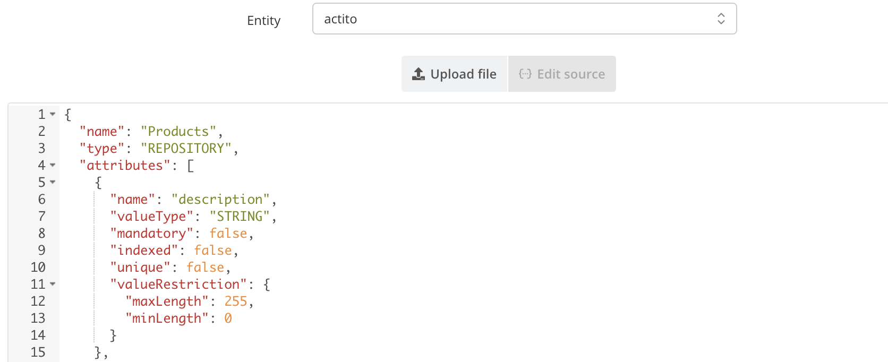The height and width of the screenshot is (362, 888).
Task: Click the "indexed" key text
Action: (x=144, y=250)
